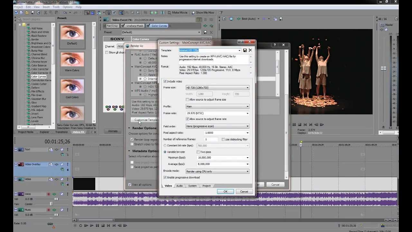Click the preview Stop button
This screenshot has width=412, height=232.
(299, 125)
